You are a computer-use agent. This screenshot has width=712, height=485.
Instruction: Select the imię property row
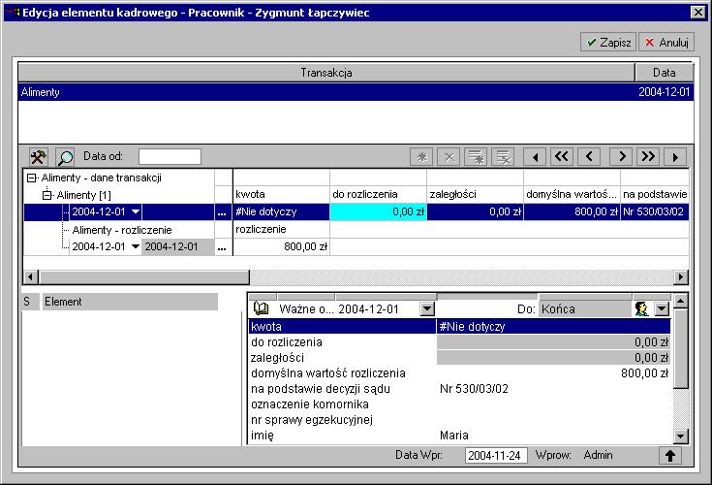point(459,435)
